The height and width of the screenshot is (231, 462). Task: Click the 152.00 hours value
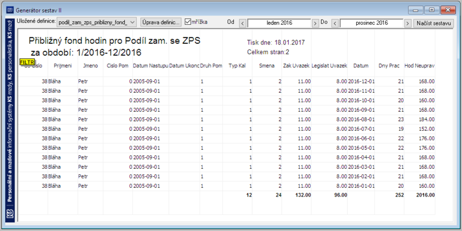[427, 128]
